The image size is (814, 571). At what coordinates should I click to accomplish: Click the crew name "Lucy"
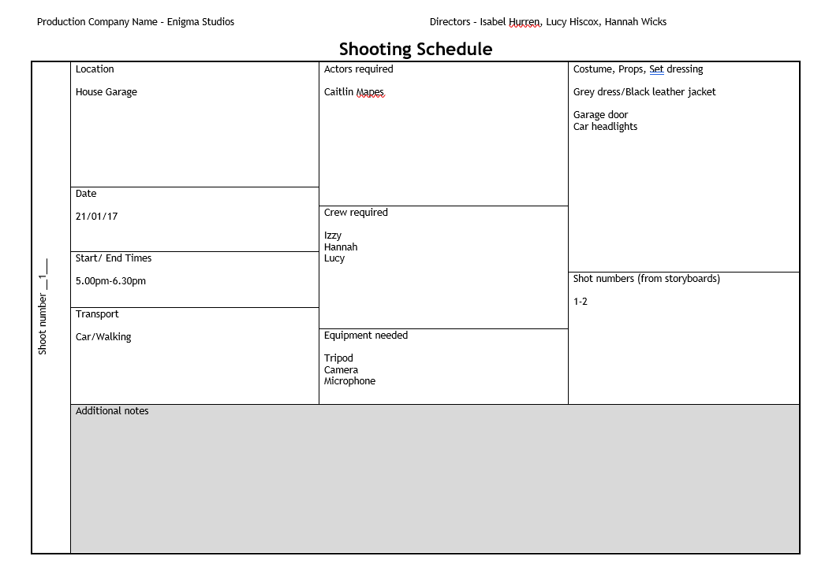point(334,258)
